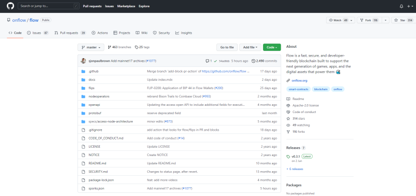View the 2,490 commits history
The width and height of the screenshot is (416, 196).
(x=264, y=61)
